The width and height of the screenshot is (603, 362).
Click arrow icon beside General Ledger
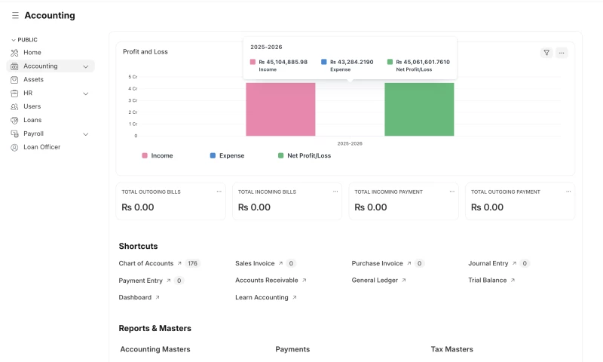404,281
